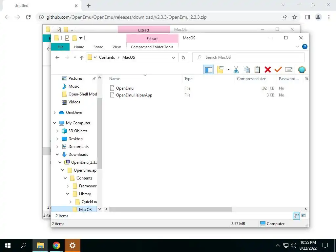Expand the 3D Objects tree node

57,131
